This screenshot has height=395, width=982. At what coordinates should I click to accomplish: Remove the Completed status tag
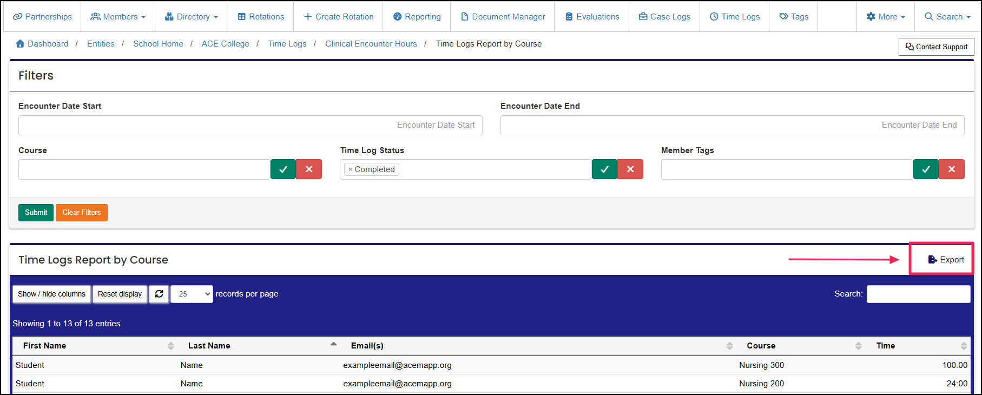(x=350, y=169)
